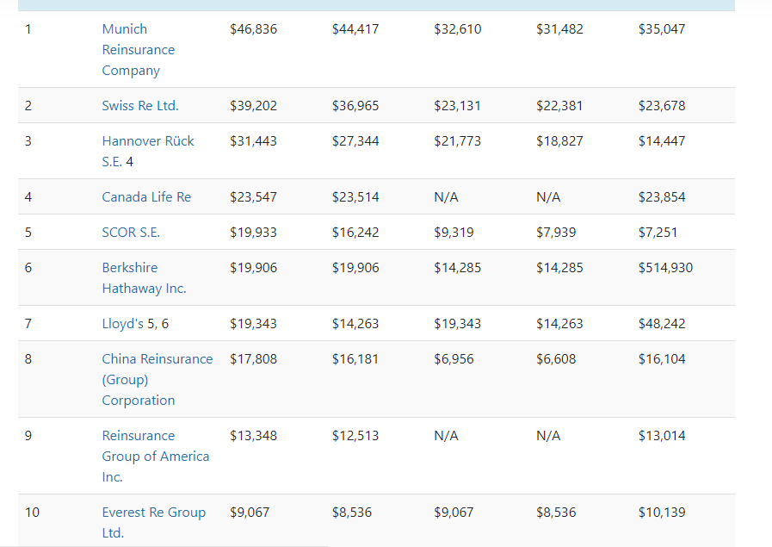The image size is (772, 547).
Task: Follow the SCOR S.E. link
Action: coord(131,233)
